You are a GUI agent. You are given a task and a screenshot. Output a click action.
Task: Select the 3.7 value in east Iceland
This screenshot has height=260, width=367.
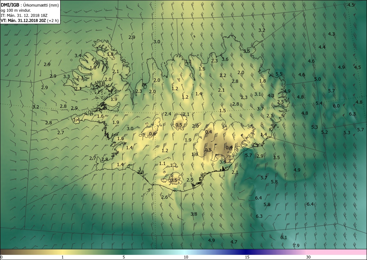point(260,109)
